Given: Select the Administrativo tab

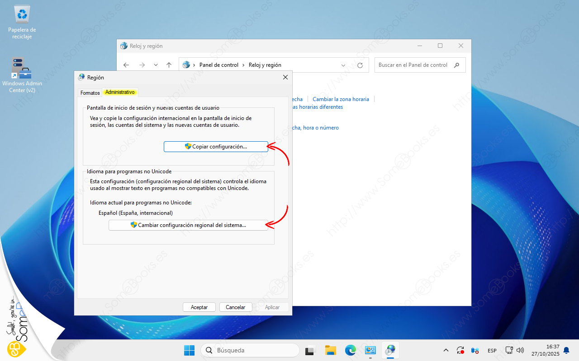Looking at the screenshot, I should pyautogui.click(x=120, y=92).
